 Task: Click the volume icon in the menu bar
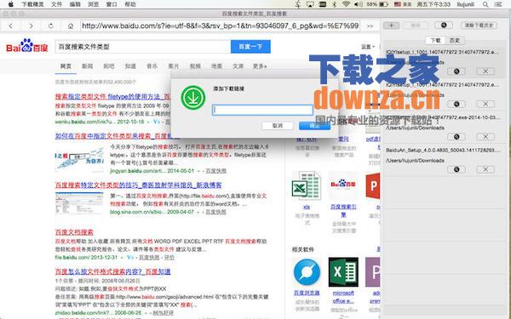point(359,4)
